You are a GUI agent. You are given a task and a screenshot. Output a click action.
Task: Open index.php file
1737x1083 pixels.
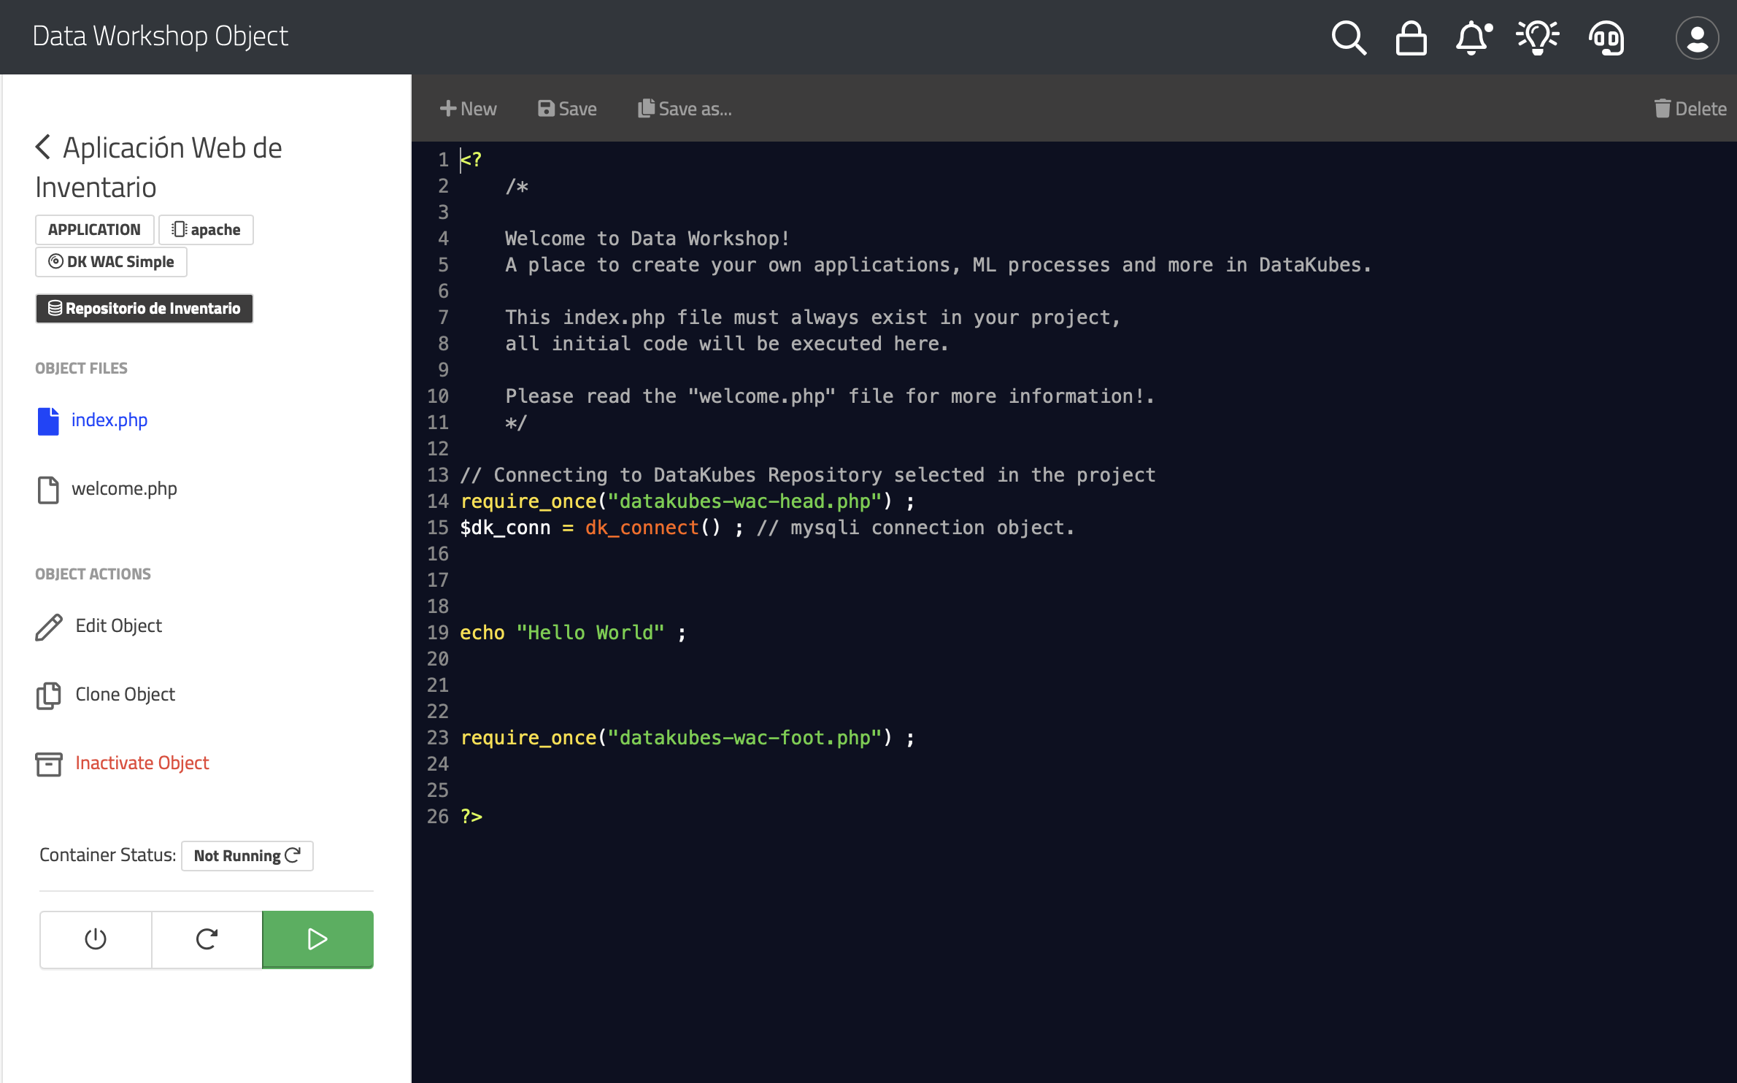(x=109, y=420)
